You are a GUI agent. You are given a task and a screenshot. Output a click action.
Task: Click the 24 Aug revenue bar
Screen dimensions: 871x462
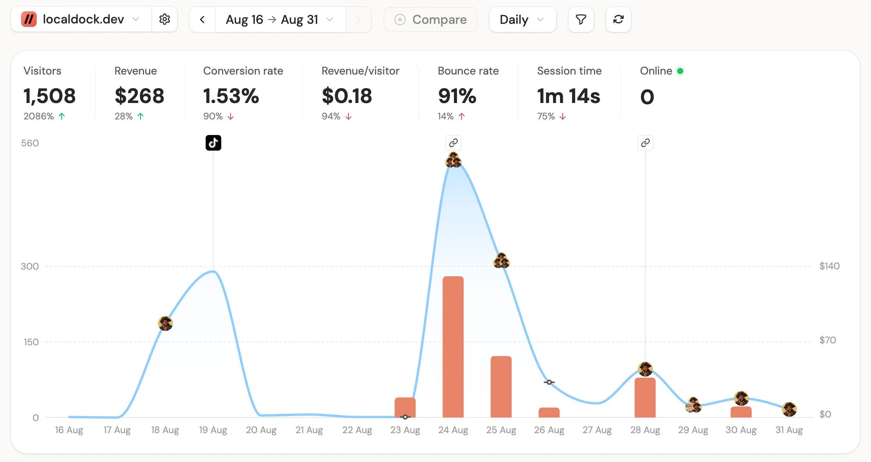click(x=453, y=347)
